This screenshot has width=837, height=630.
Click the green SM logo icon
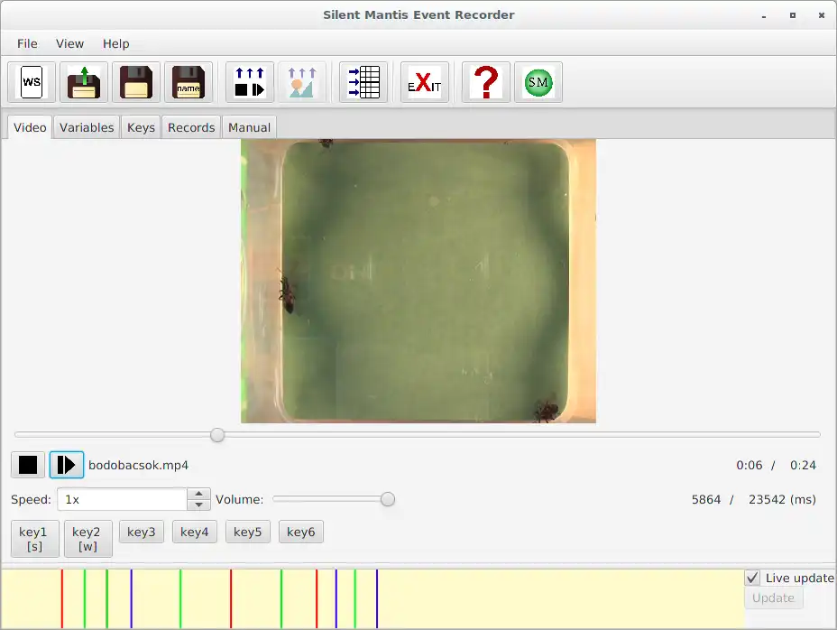coord(538,82)
